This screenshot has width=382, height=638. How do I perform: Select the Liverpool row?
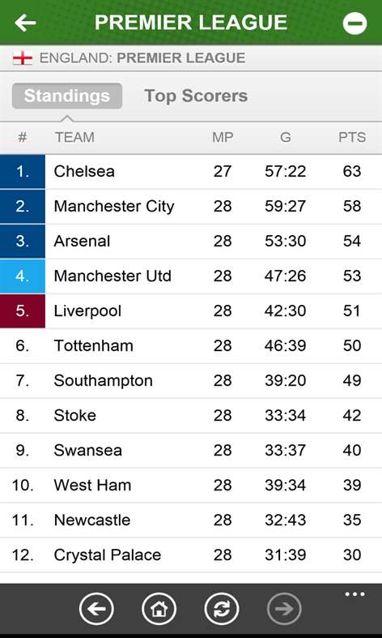191,311
